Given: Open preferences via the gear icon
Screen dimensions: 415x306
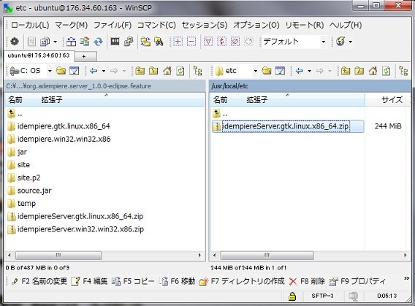Looking at the screenshot, I should (15, 42).
